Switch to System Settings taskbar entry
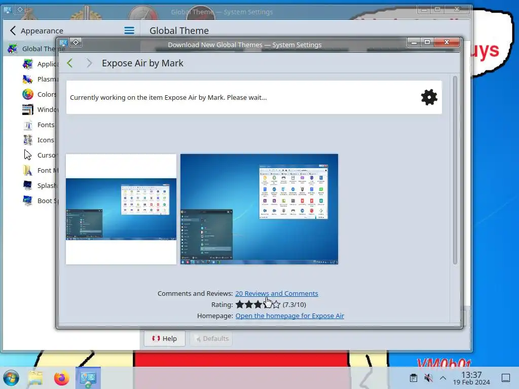 (x=88, y=378)
